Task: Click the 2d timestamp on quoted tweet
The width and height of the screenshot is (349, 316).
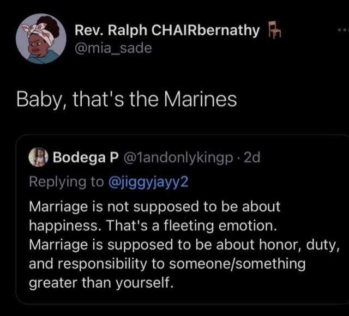Action: pos(252,158)
